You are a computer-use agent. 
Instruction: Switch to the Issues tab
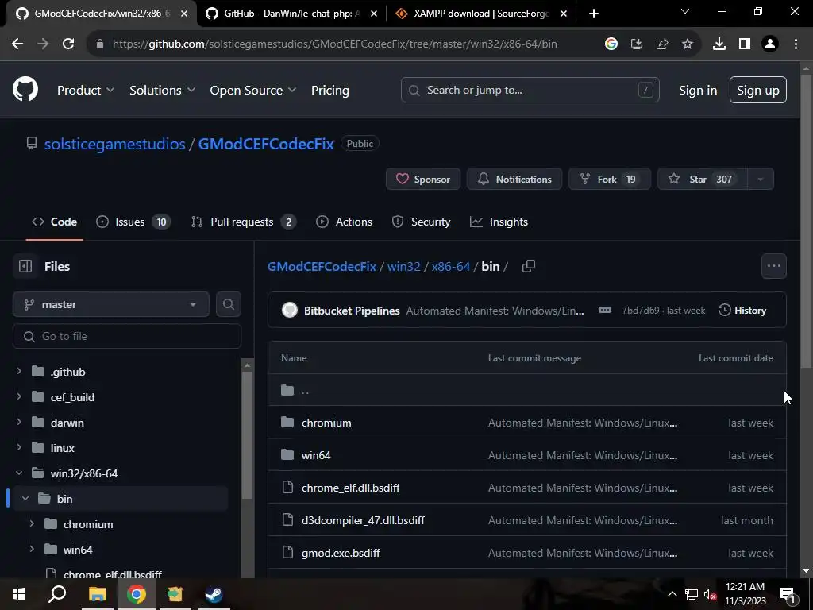tap(133, 222)
